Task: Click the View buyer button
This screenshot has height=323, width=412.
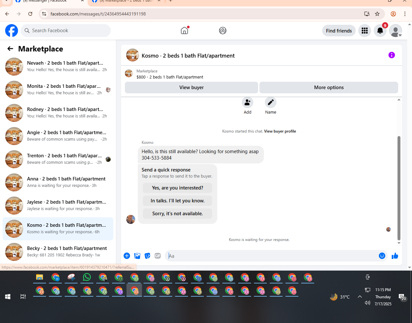Action: [x=192, y=88]
